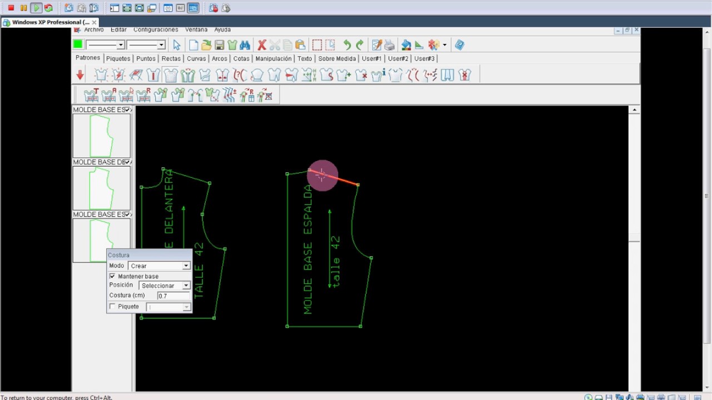712x400 pixels.
Task: Toggle checkbox on first MOLDE BASE thumbnail
Action: pos(127,109)
